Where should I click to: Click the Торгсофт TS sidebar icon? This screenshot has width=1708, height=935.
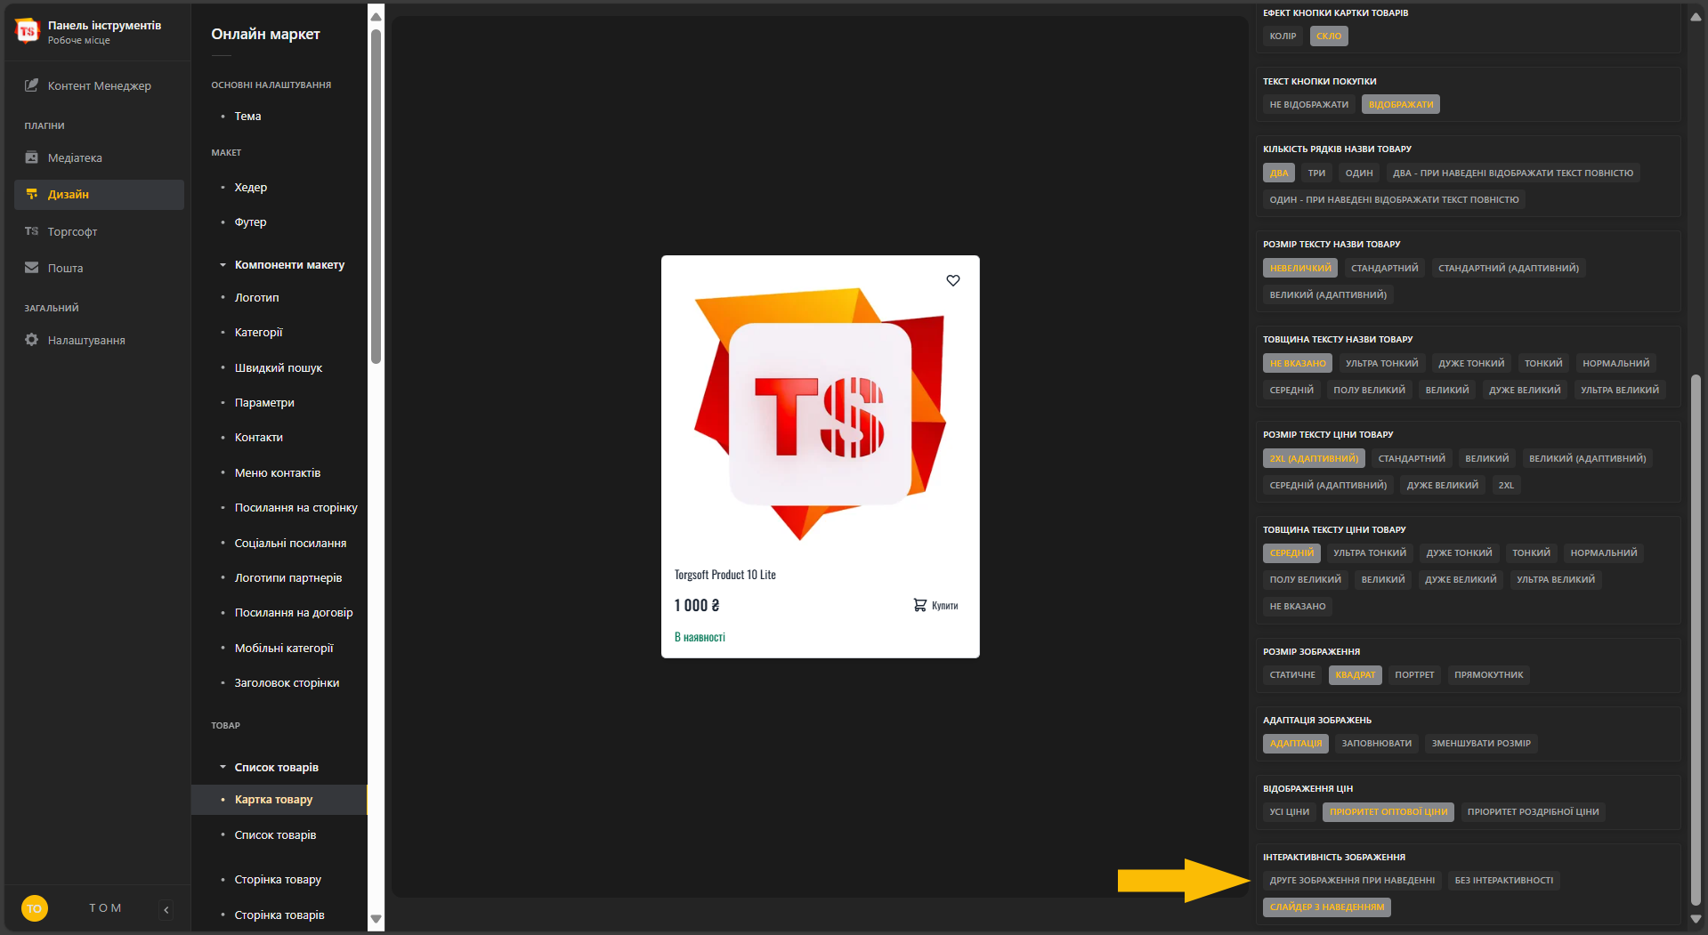tap(32, 231)
